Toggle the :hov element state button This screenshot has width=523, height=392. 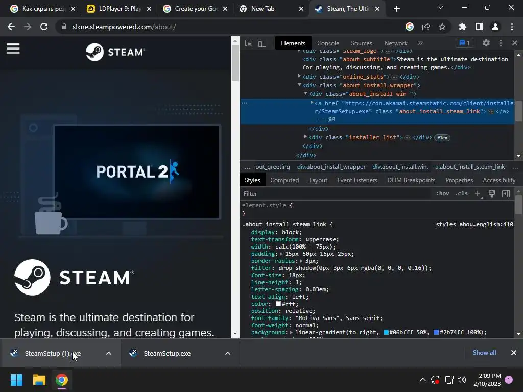point(443,193)
